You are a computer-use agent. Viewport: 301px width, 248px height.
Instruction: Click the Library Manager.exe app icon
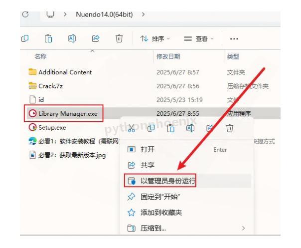[x=32, y=113]
